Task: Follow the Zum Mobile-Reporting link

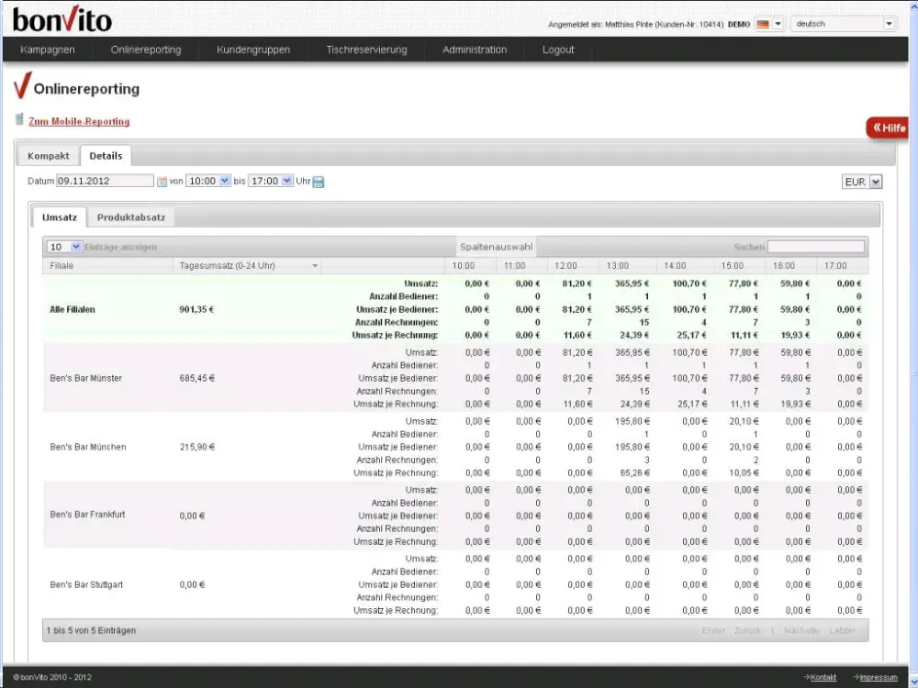Action: click(79, 121)
